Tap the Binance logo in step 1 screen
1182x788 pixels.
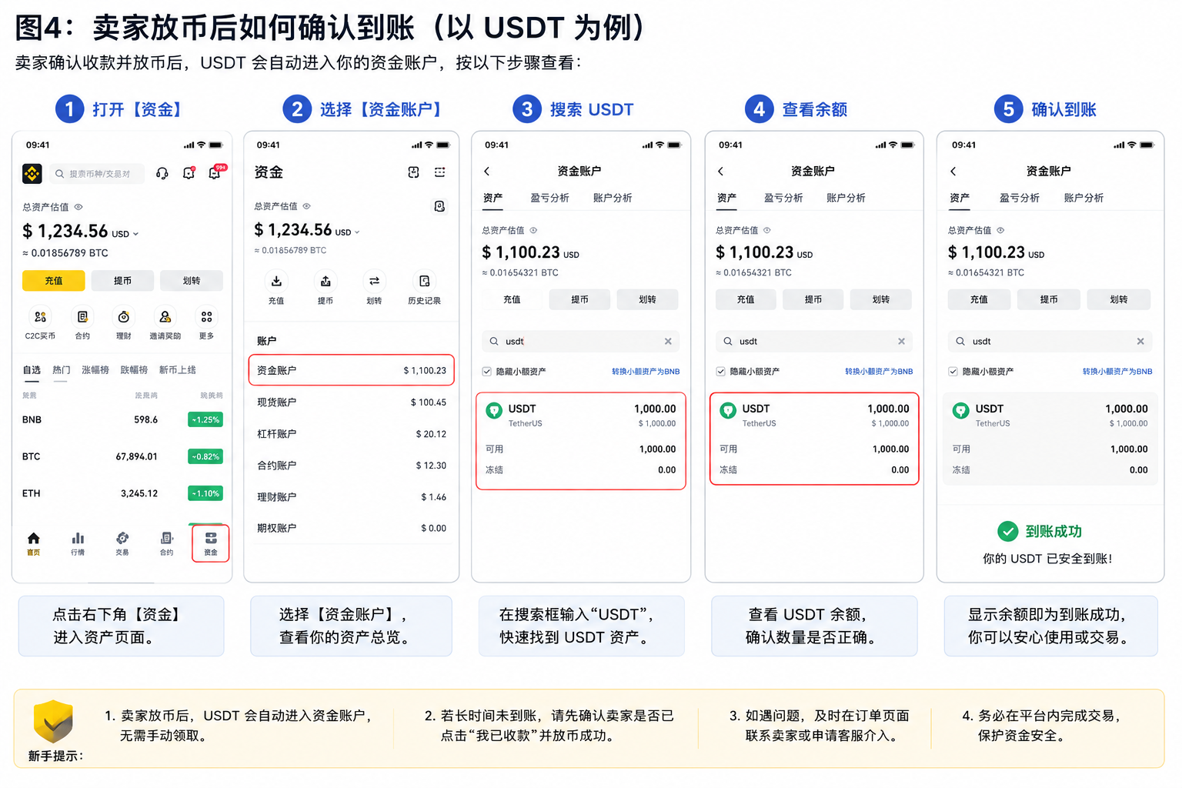click(x=32, y=174)
